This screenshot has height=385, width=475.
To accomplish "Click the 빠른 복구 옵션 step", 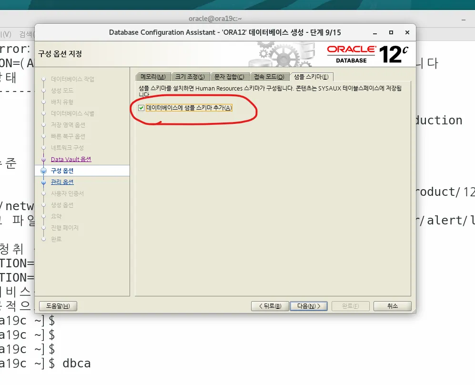I will 68,136.
